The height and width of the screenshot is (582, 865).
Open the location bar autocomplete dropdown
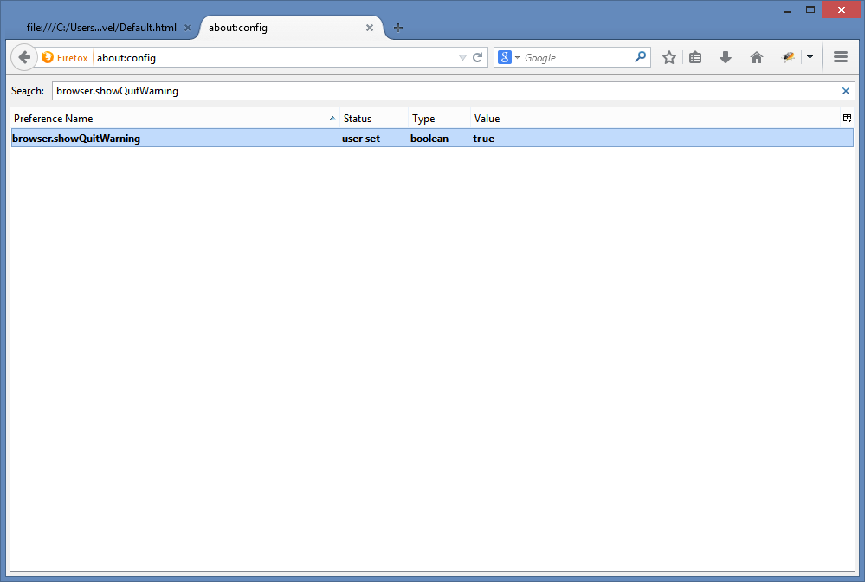pos(462,57)
